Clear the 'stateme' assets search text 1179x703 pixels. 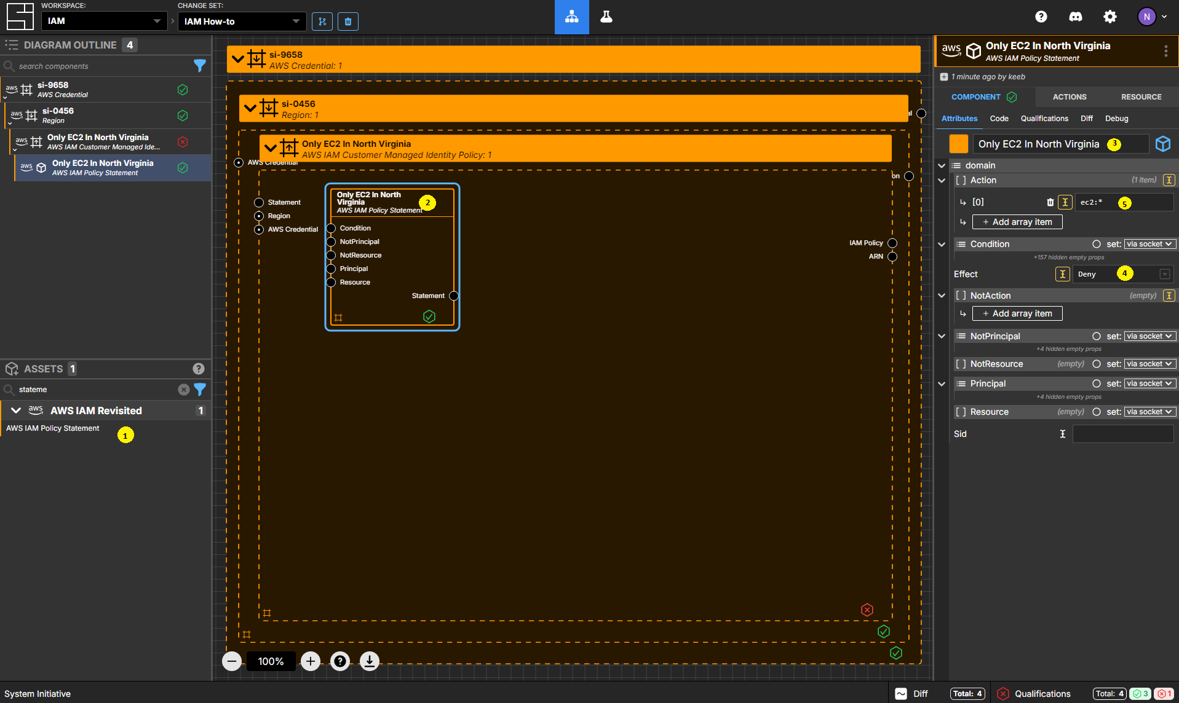(183, 390)
